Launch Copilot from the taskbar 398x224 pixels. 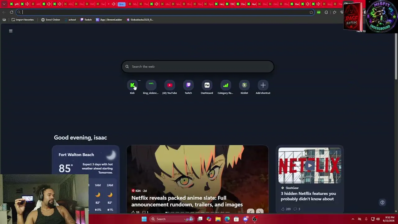point(209,219)
